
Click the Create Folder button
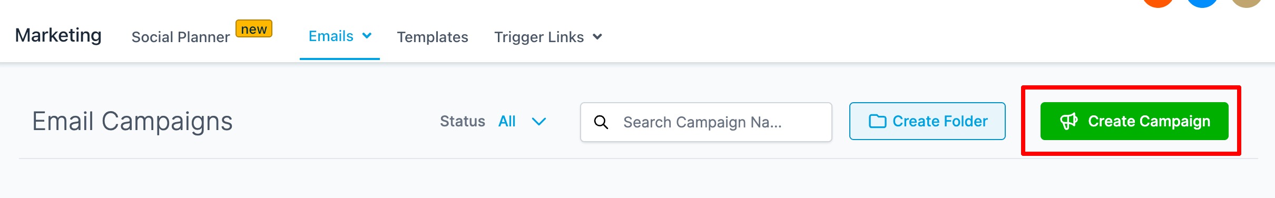927,121
